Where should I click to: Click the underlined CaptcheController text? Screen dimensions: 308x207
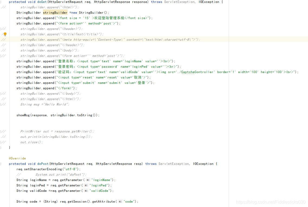click(197, 72)
